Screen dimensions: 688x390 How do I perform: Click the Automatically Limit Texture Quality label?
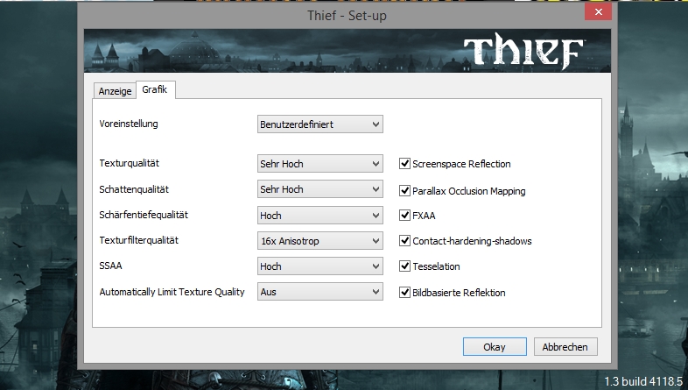tap(172, 292)
